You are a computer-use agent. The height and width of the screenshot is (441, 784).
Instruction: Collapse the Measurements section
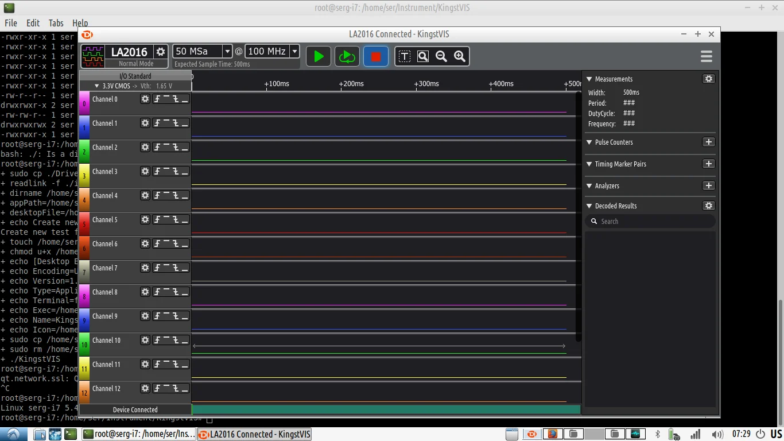tap(589, 79)
